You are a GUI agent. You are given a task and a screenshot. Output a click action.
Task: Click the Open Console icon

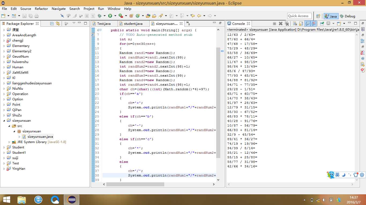[x=339, y=23]
